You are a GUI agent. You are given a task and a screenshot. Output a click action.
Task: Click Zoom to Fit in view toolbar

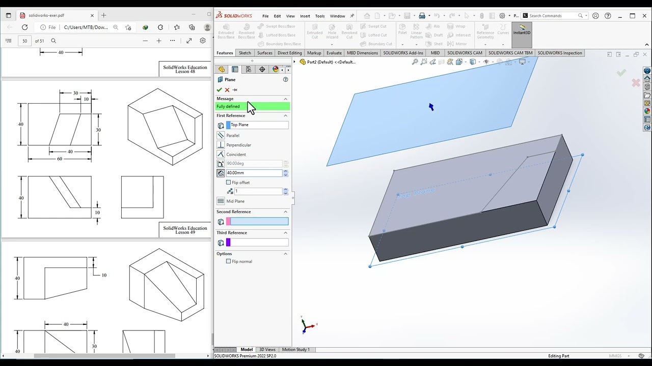[415, 62]
